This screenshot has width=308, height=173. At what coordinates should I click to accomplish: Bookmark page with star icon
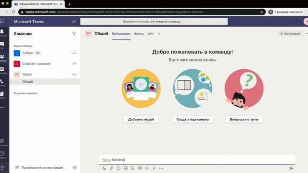262,12
